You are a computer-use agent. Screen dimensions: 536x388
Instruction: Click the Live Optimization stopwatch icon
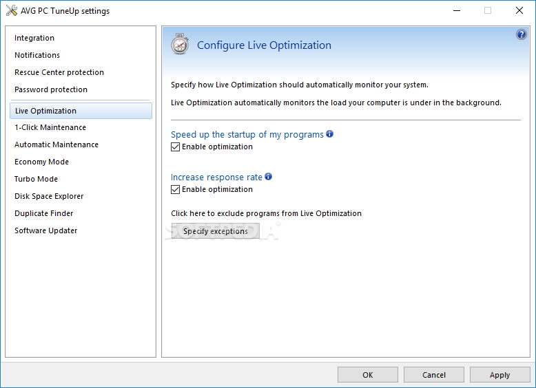tap(180, 44)
